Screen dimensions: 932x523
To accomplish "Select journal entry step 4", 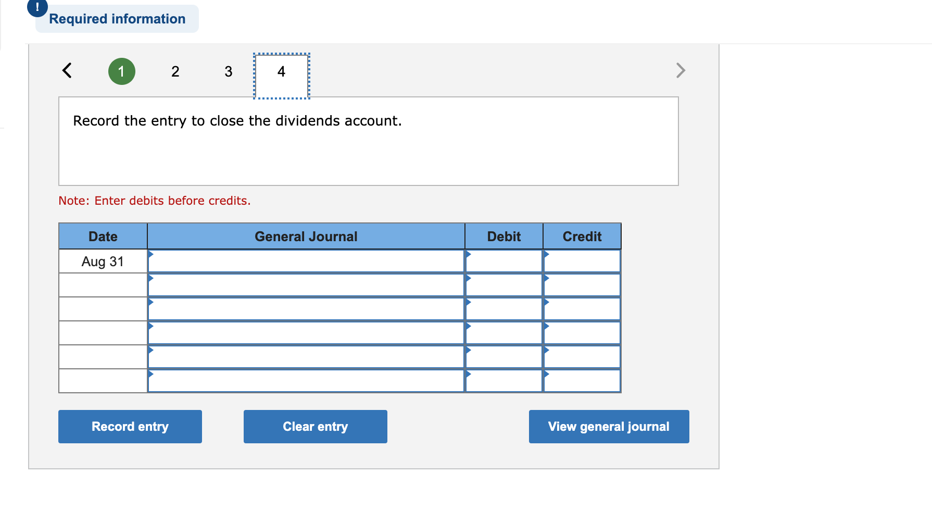I will coord(282,76).
